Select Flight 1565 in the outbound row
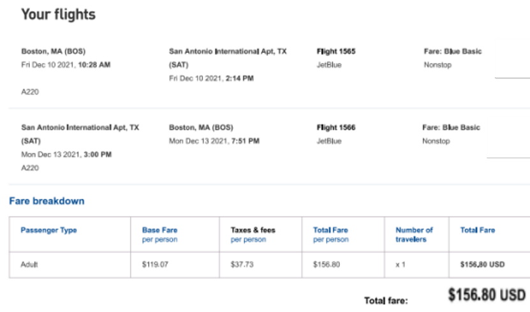The width and height of the screenshot is (530, 312). [336, 52]
